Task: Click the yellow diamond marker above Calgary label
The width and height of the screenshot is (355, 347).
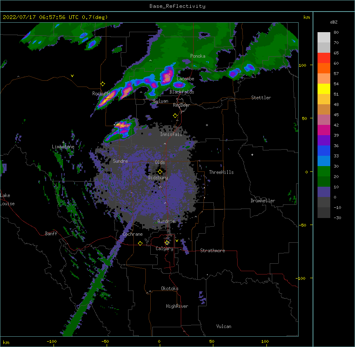Action: tap(167, 243)
